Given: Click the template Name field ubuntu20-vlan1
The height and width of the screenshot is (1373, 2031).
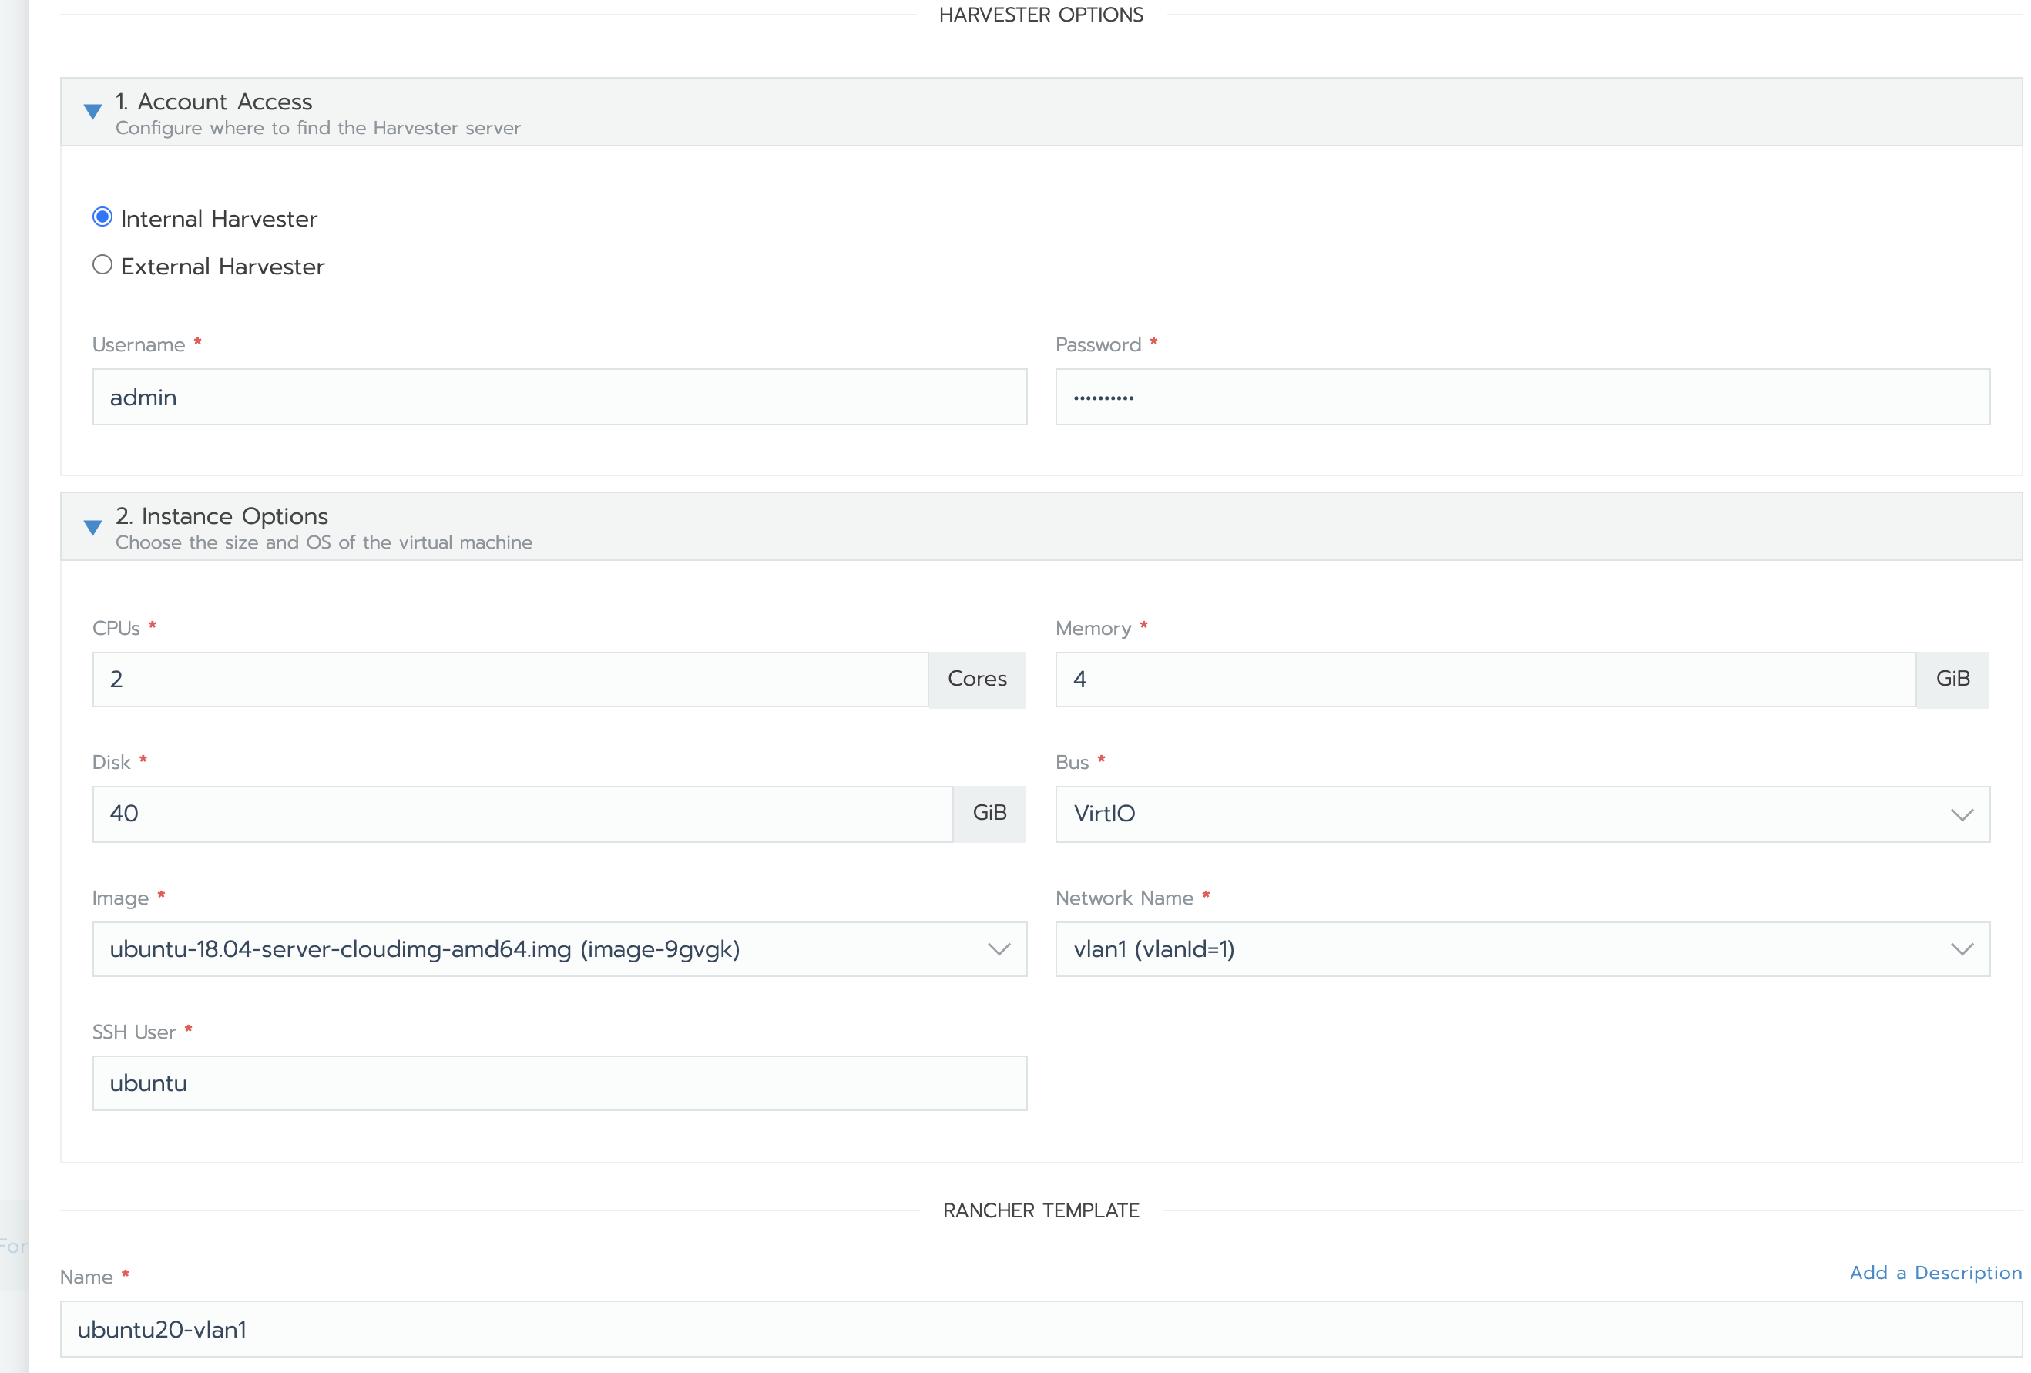Looking at the screenshot, I should (1040, 1329).
